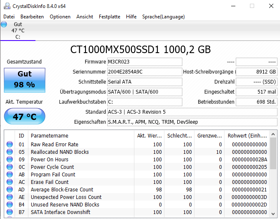The width and height of the screenshot is (280, 219).
Task: Click the Drehzahl value ---- (SSD)
Action: point(257,82)
